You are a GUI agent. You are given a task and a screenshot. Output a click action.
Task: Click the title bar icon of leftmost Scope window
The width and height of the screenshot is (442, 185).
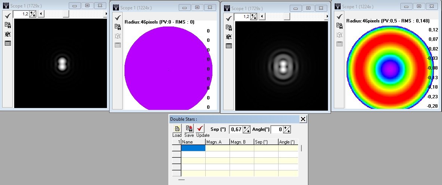[6, 6]
